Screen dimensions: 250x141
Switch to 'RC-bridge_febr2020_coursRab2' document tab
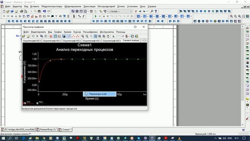tap(18, 130)
